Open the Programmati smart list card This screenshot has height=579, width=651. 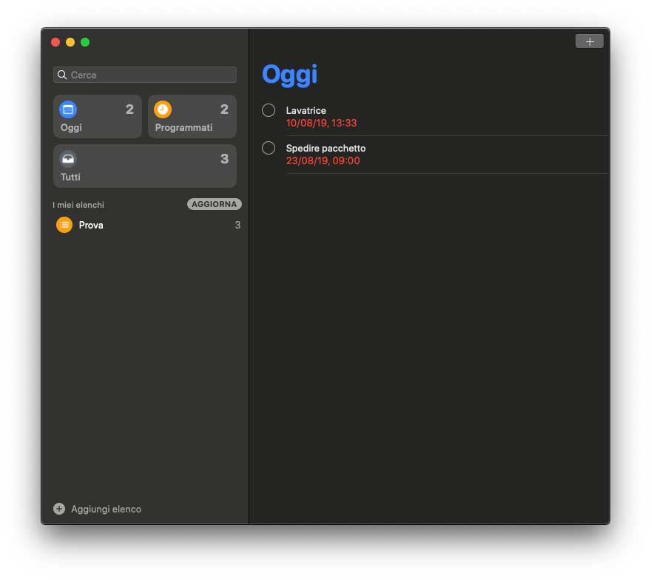192,117
